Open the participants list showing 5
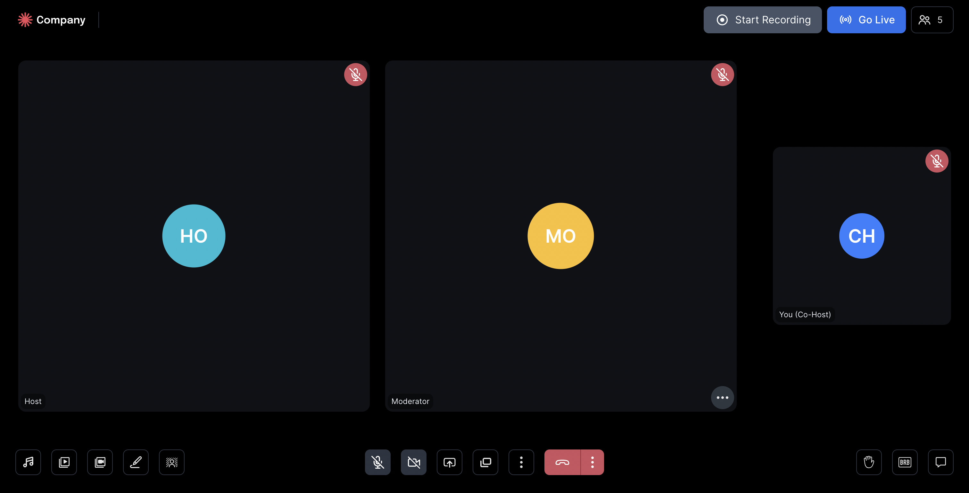Image resolution: width=969 pixels, height=493 pixels. pyautogui.click(x=932, y=20)
